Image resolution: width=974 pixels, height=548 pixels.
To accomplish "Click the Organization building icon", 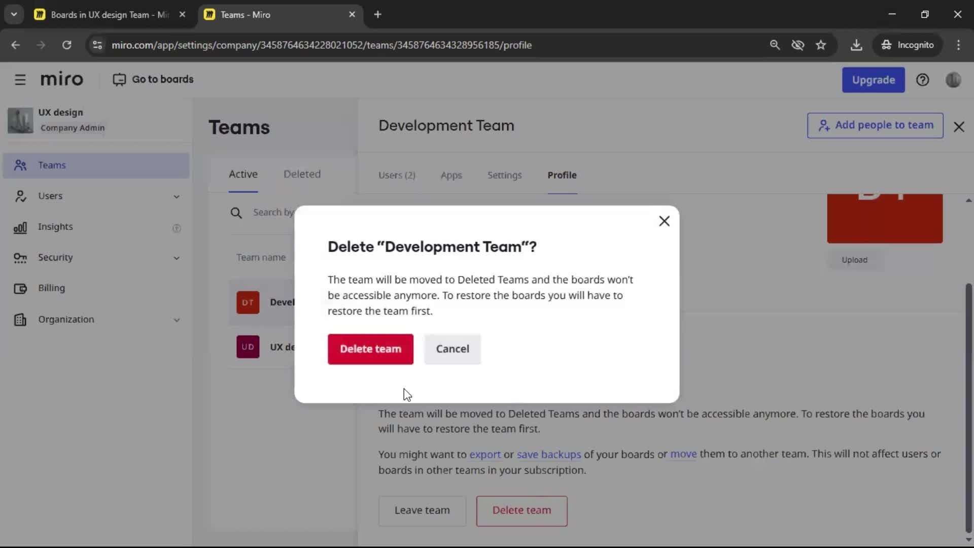I will coord(20,320).
